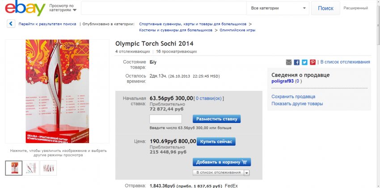Click inside the bid amount input field
This screenshot has height=188, width=380.
pos(165,119)
